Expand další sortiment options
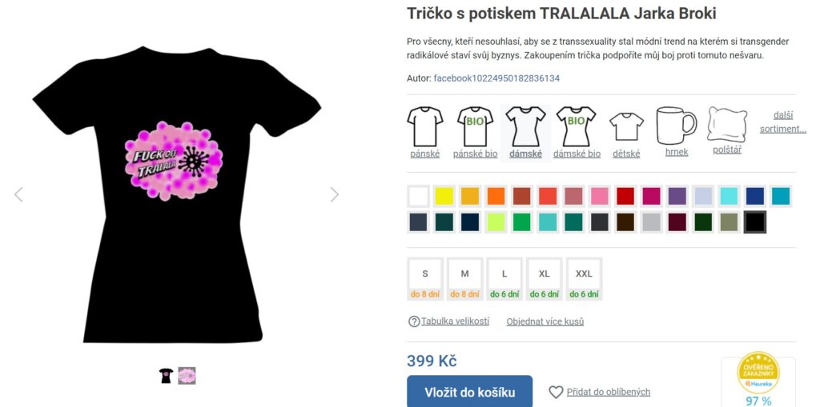 [783, 122]
